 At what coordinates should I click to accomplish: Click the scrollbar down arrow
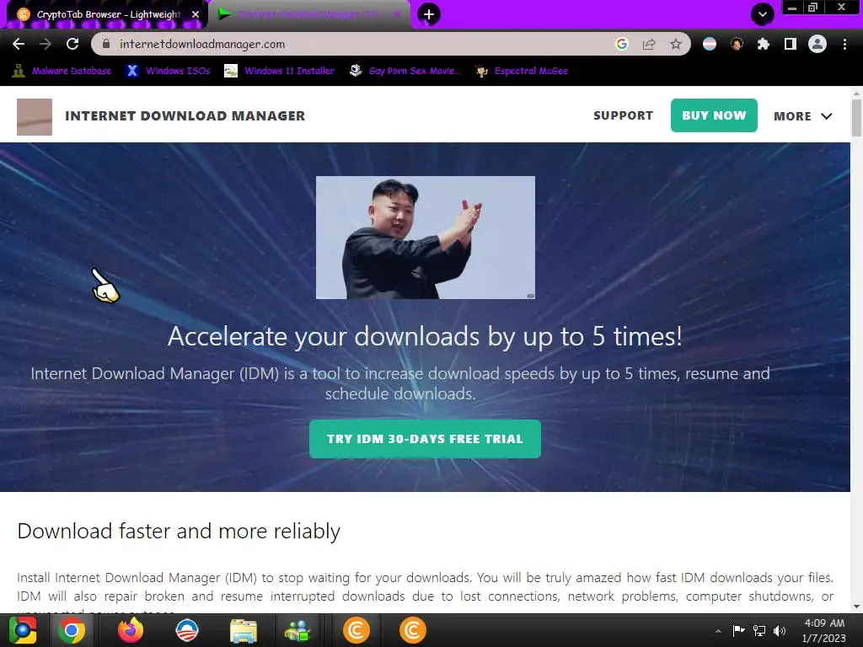[x=856, y=607]
